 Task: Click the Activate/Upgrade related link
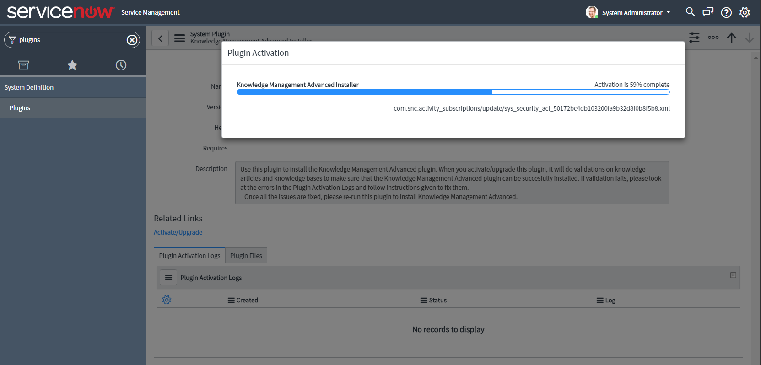click(x=178, y=232)
